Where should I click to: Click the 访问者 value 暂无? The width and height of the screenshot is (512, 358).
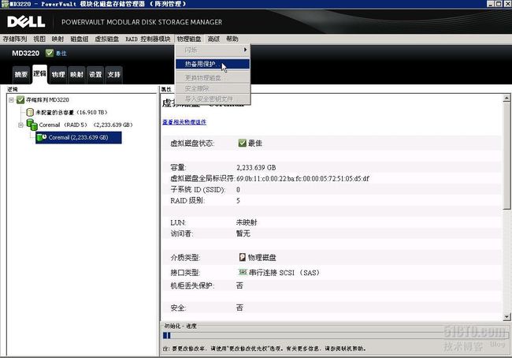[243, 233]
